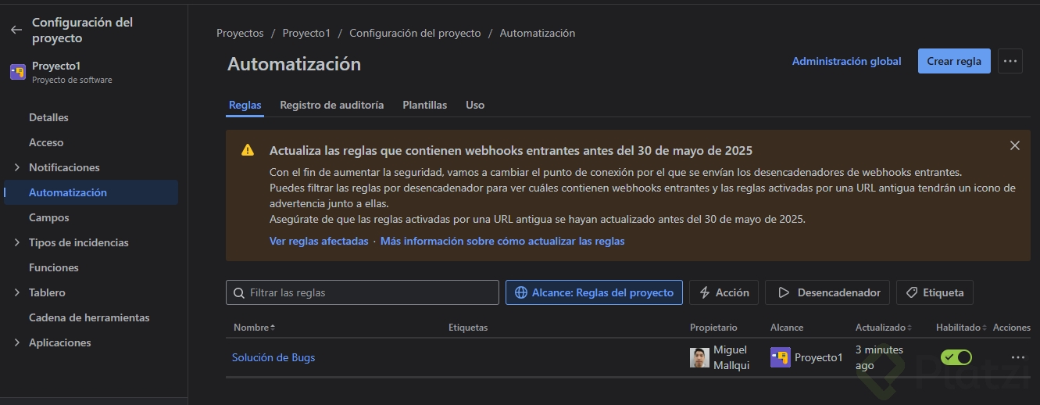Click the Propietario column header
The height and width of the screenshot is (405, 1040).
(x=713, y=328)
